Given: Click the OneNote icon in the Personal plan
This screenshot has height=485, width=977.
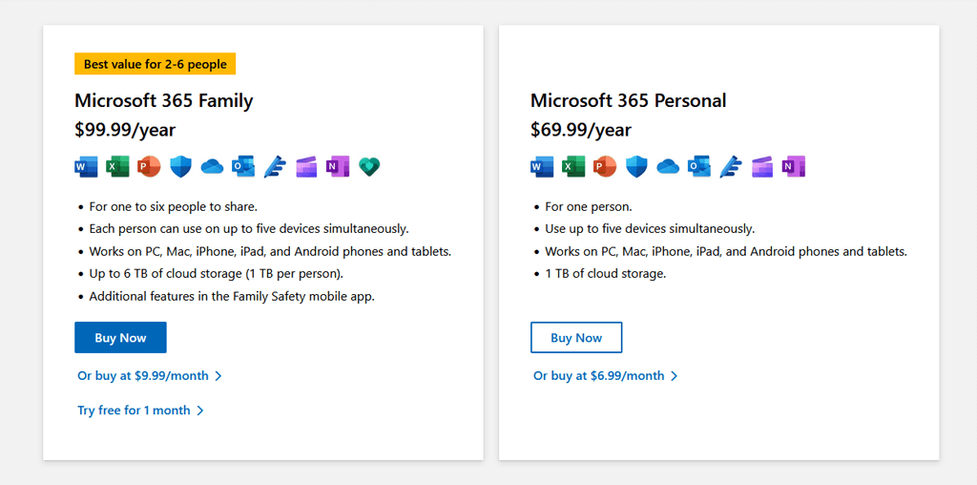Looking at the screenshot, I should tap(794, 167).
